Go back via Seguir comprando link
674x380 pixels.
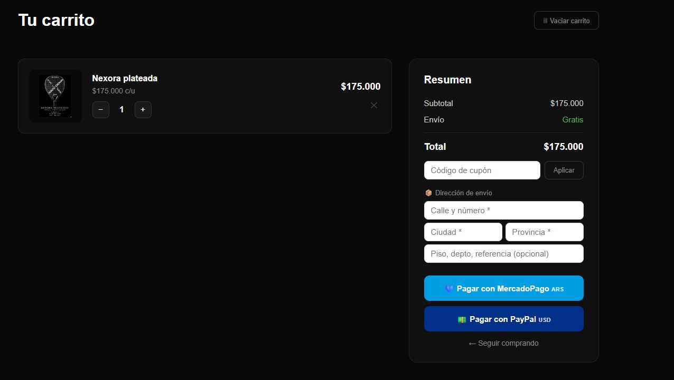point(504,343)
